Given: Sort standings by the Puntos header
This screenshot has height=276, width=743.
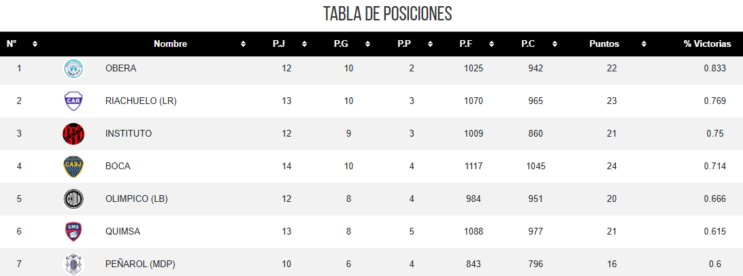Looking at the screenshot, I should tap(604, 44).
